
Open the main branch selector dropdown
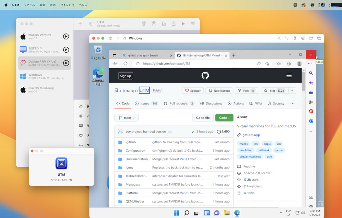pos(126,118)
